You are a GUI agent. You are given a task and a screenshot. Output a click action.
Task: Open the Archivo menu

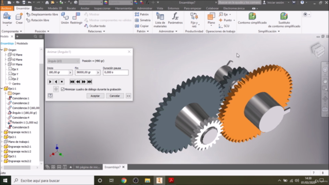[x=6, y=8]
